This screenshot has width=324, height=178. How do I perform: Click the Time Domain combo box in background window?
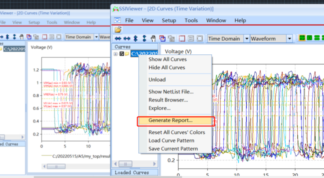click(82, 37)
